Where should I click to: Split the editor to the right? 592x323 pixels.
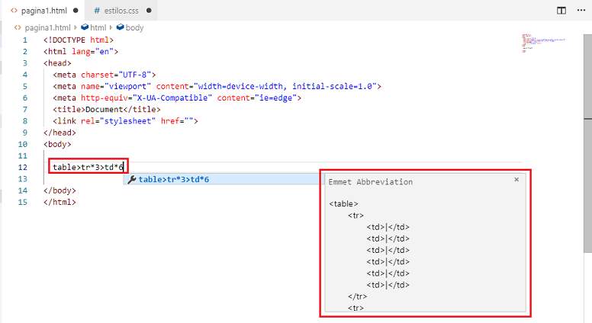(x=561, y=11)
